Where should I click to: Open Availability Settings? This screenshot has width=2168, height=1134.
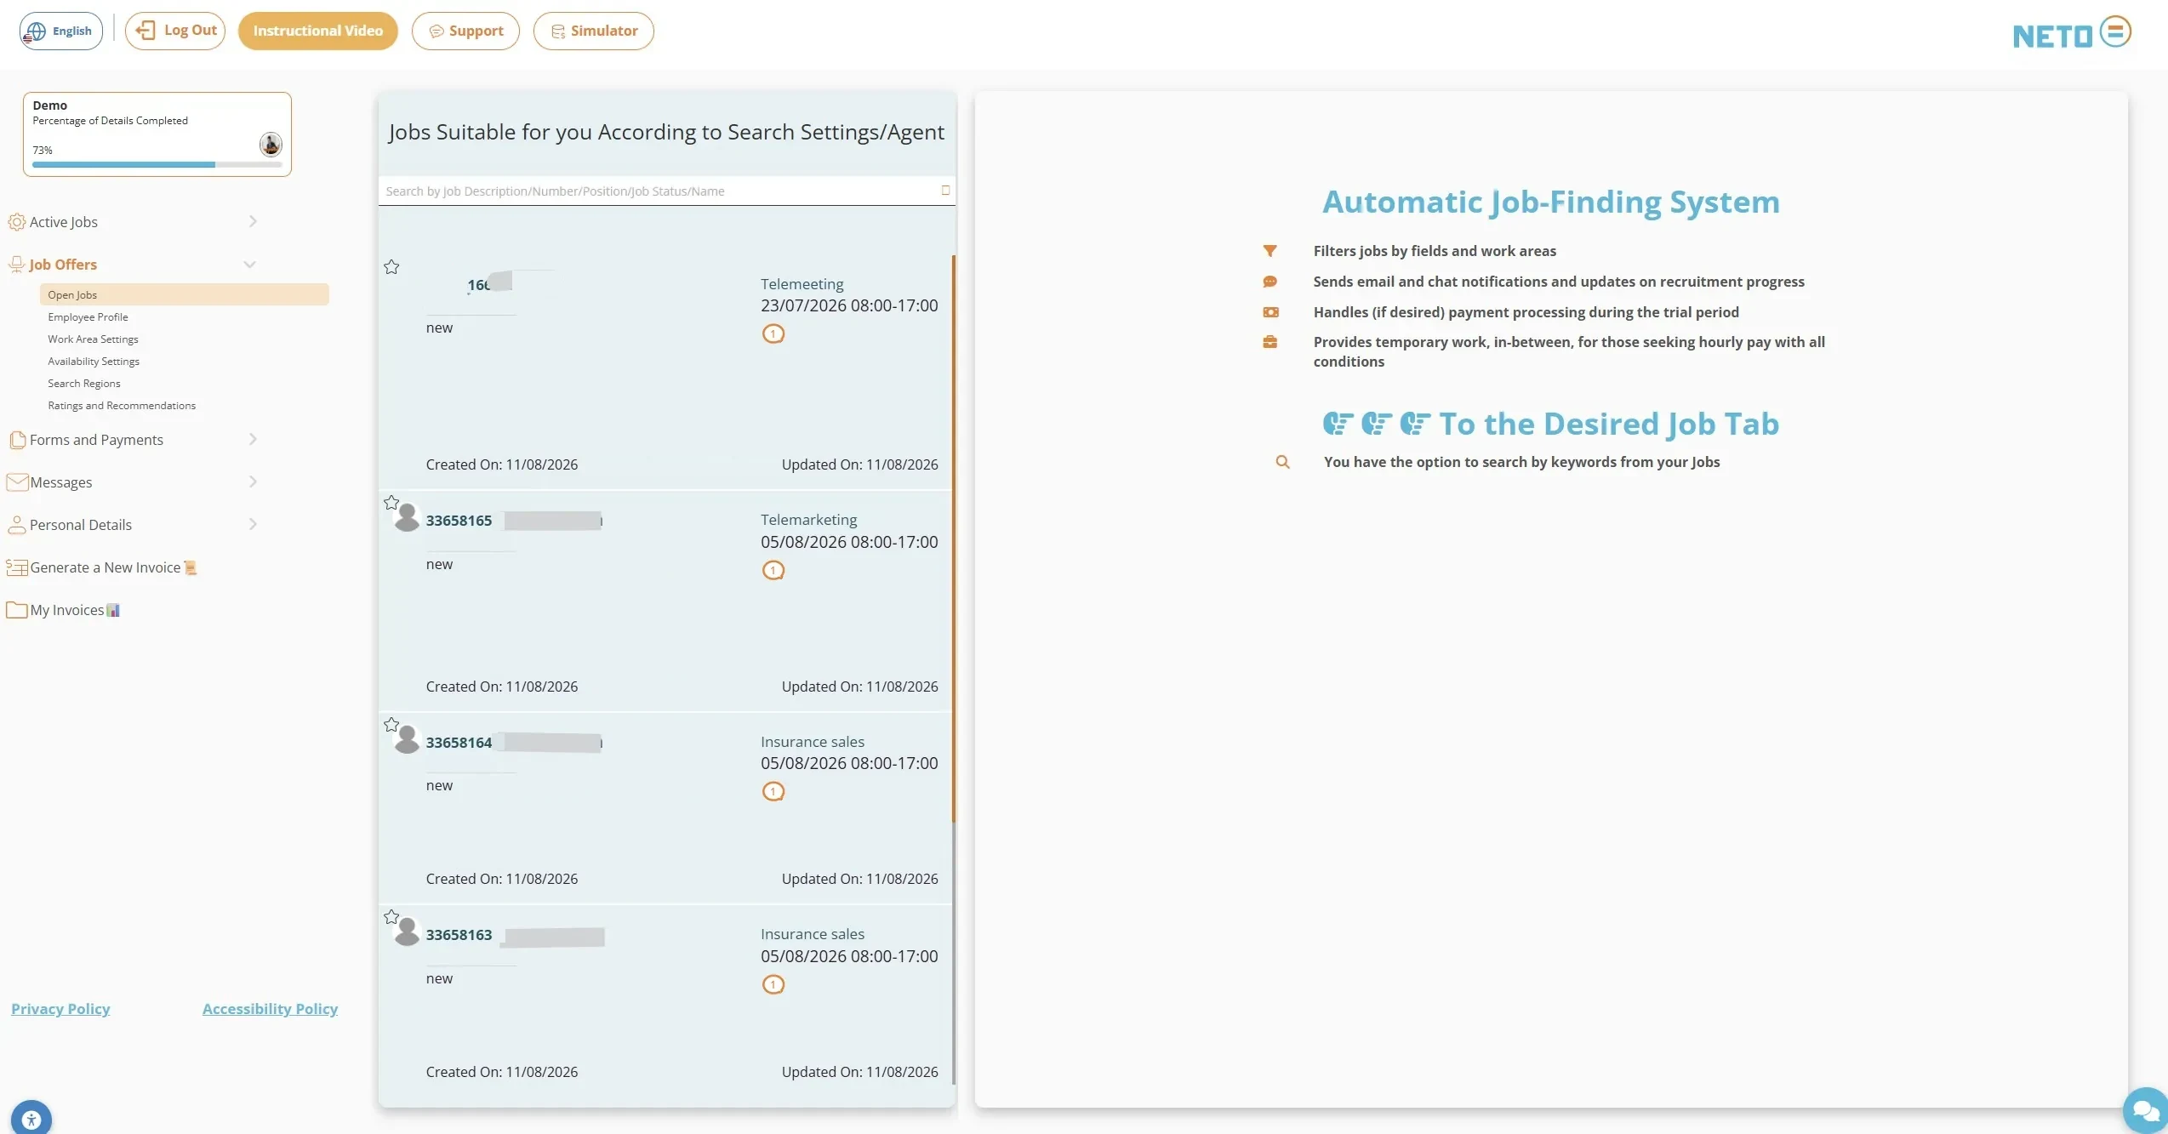[94, 361]
